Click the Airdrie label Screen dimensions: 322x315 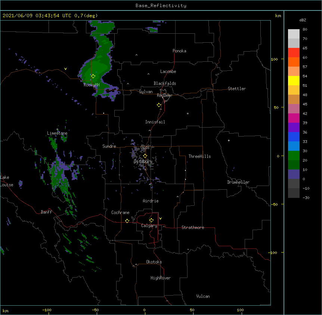pyautogui.click(x=151, y=201)
